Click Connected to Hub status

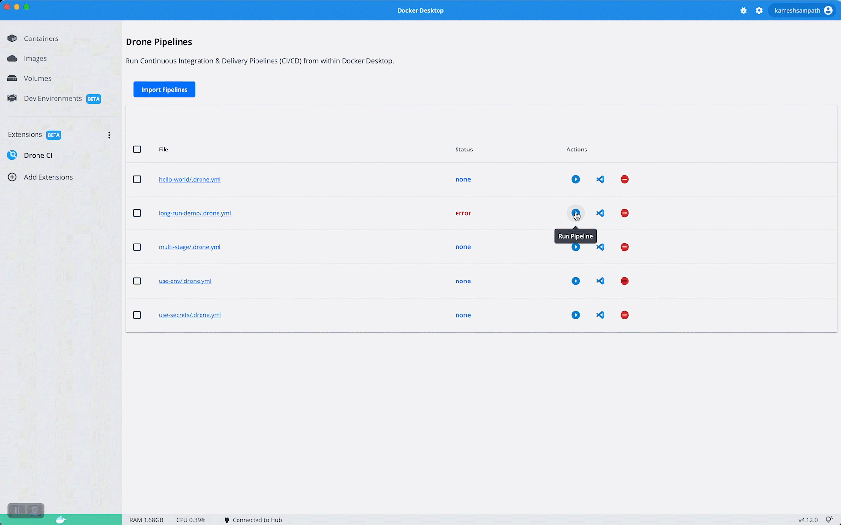tap(253, 520)
